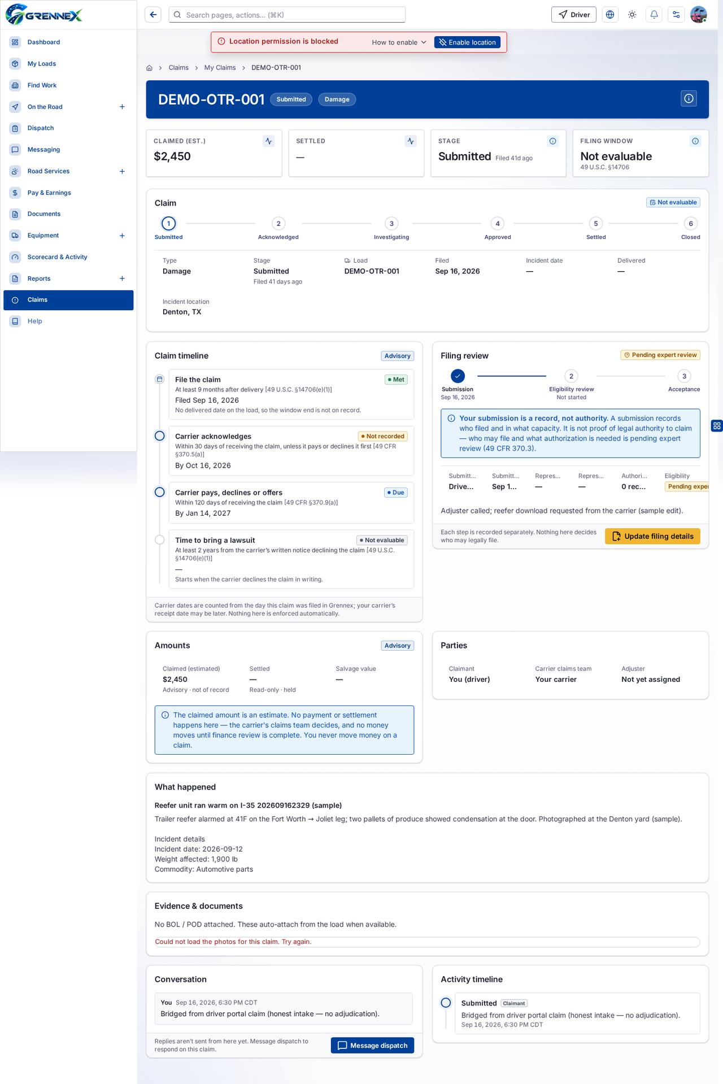Click the Scorecard & Activity sidebar icon
723x1084 pixels.
pos(15,257)
